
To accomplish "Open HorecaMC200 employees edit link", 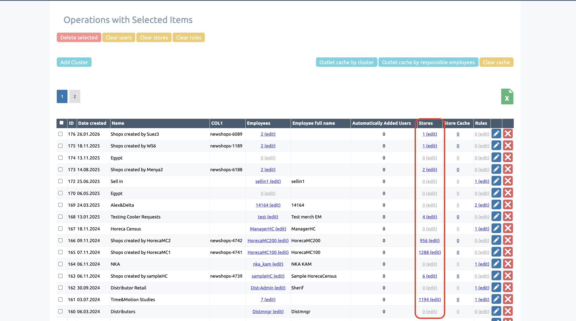I will (x=268, y=241).
